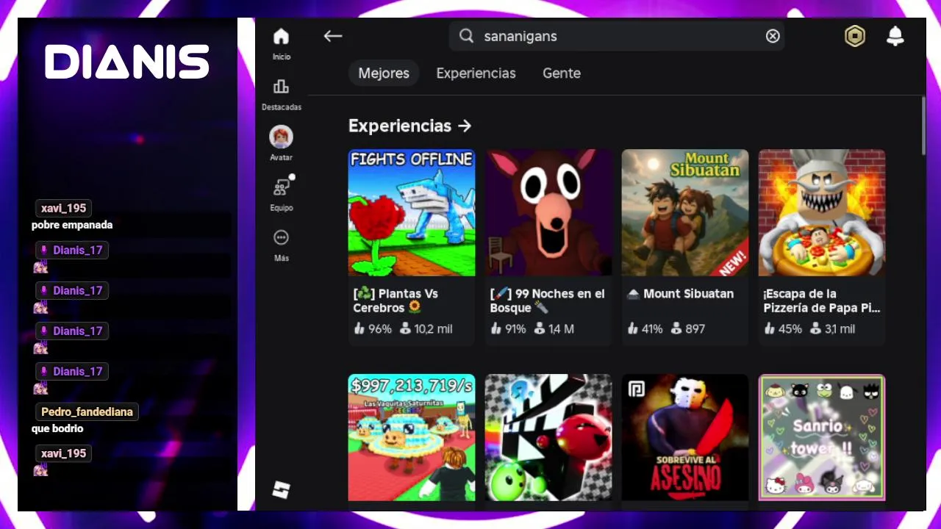Open the Mount Sibuatan thumbnail
The width and height of the screenshot is (941, 529).
(685, 213)
